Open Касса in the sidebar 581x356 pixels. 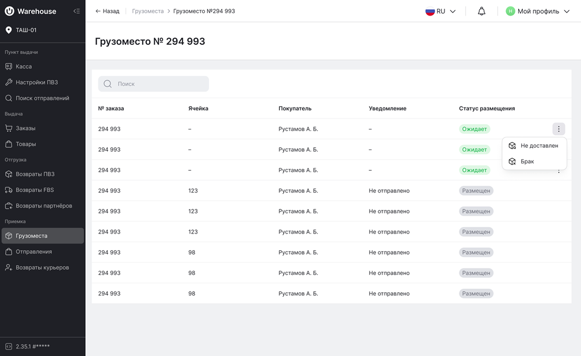click(x=24, y=67)
